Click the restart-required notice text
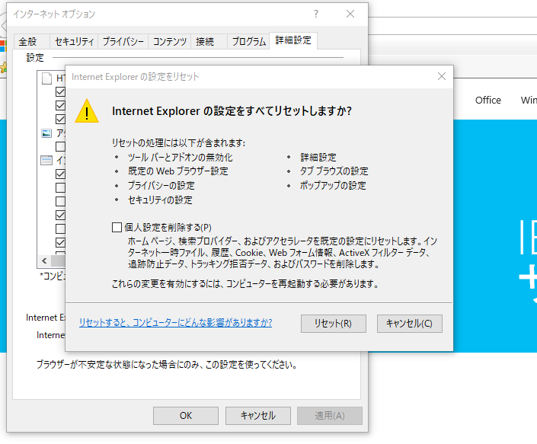The width and height of the screenshot is (537, 444). click(x=245, y=284)
